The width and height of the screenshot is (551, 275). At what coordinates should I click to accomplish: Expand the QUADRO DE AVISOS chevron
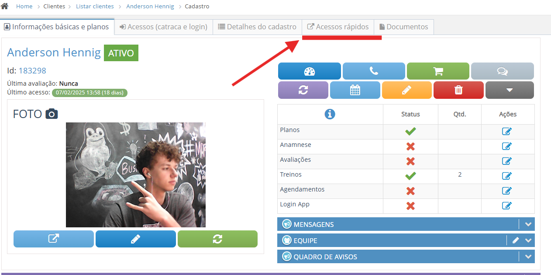[528, 257]
